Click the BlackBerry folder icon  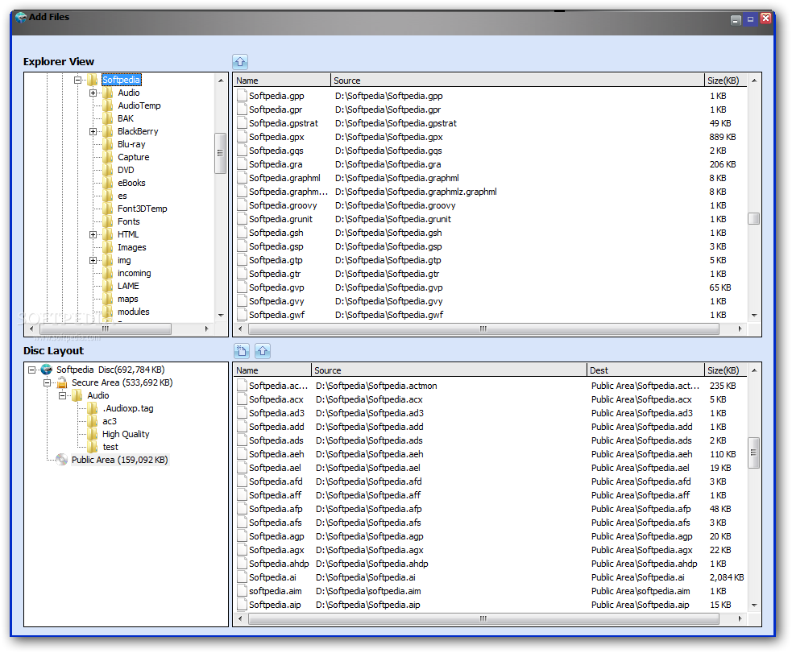pyautogui.click(x=108, y=131)
